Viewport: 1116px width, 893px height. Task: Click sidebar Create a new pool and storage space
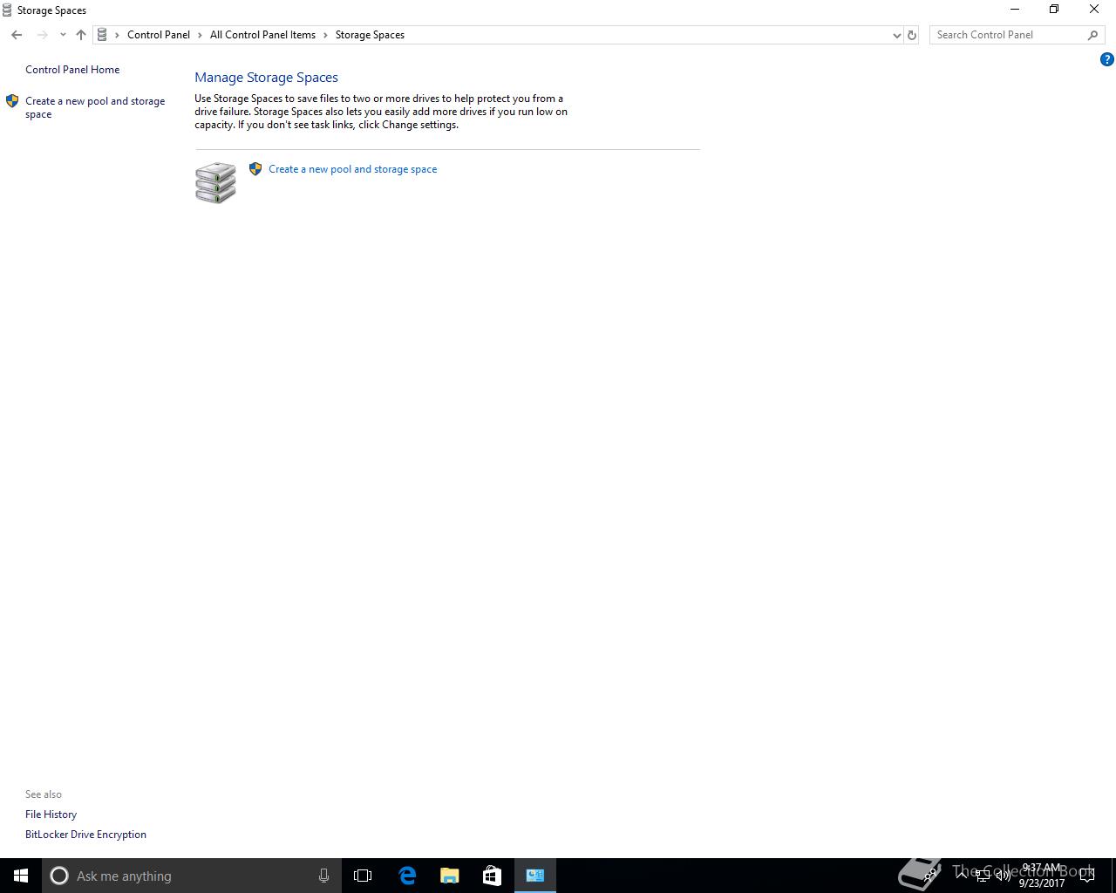click(95, 107)
